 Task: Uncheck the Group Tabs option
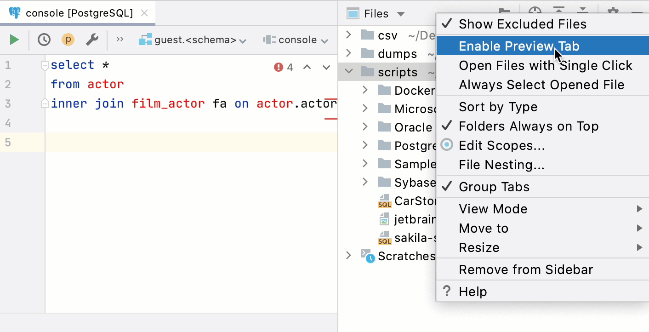(494, 187)
